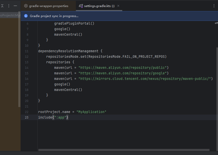Image resolution: width=218 pixels, height=155 pixels.
Task: Click mavenCentral() on line 8
Action: [68, 34]
